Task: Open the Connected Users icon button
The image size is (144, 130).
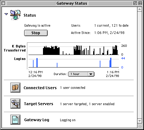Action: tap(15, 88)
